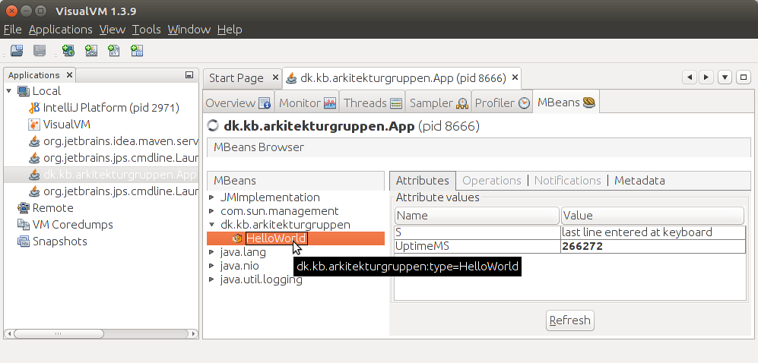Click the HelloWorld MBean icon
The height and width of the screenshot is (363, 758).
point(237,238)
